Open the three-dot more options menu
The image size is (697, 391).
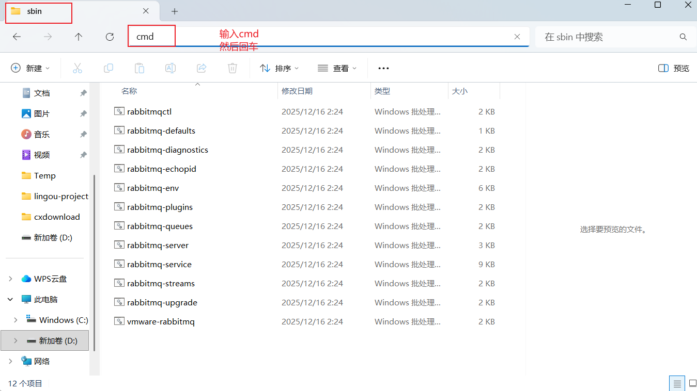[383, 68]
